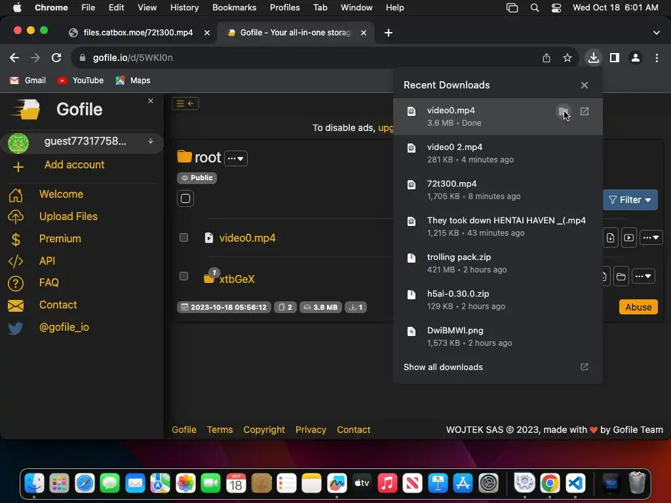Image resolution: width=671 pixels, height=503 pixels.
Task: Open the History menu
Action: click(x=184, y=8)
